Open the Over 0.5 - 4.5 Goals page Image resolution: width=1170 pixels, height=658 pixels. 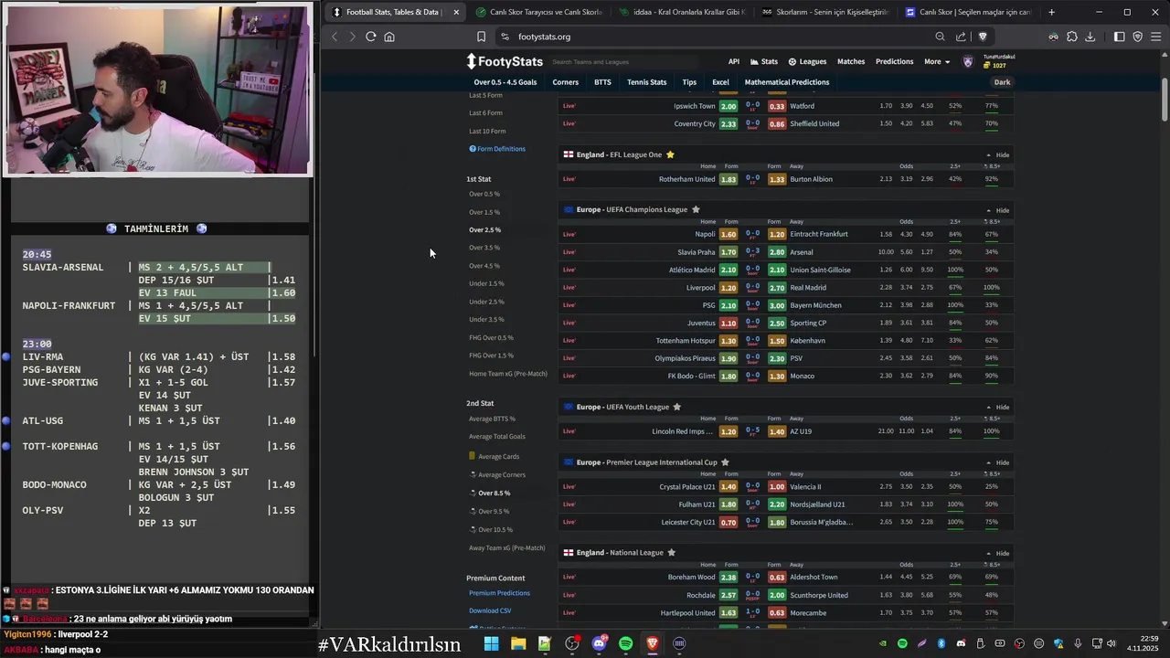point(505,82)
